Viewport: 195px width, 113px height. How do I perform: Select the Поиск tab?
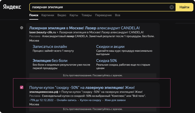click(x=34, y=15)
